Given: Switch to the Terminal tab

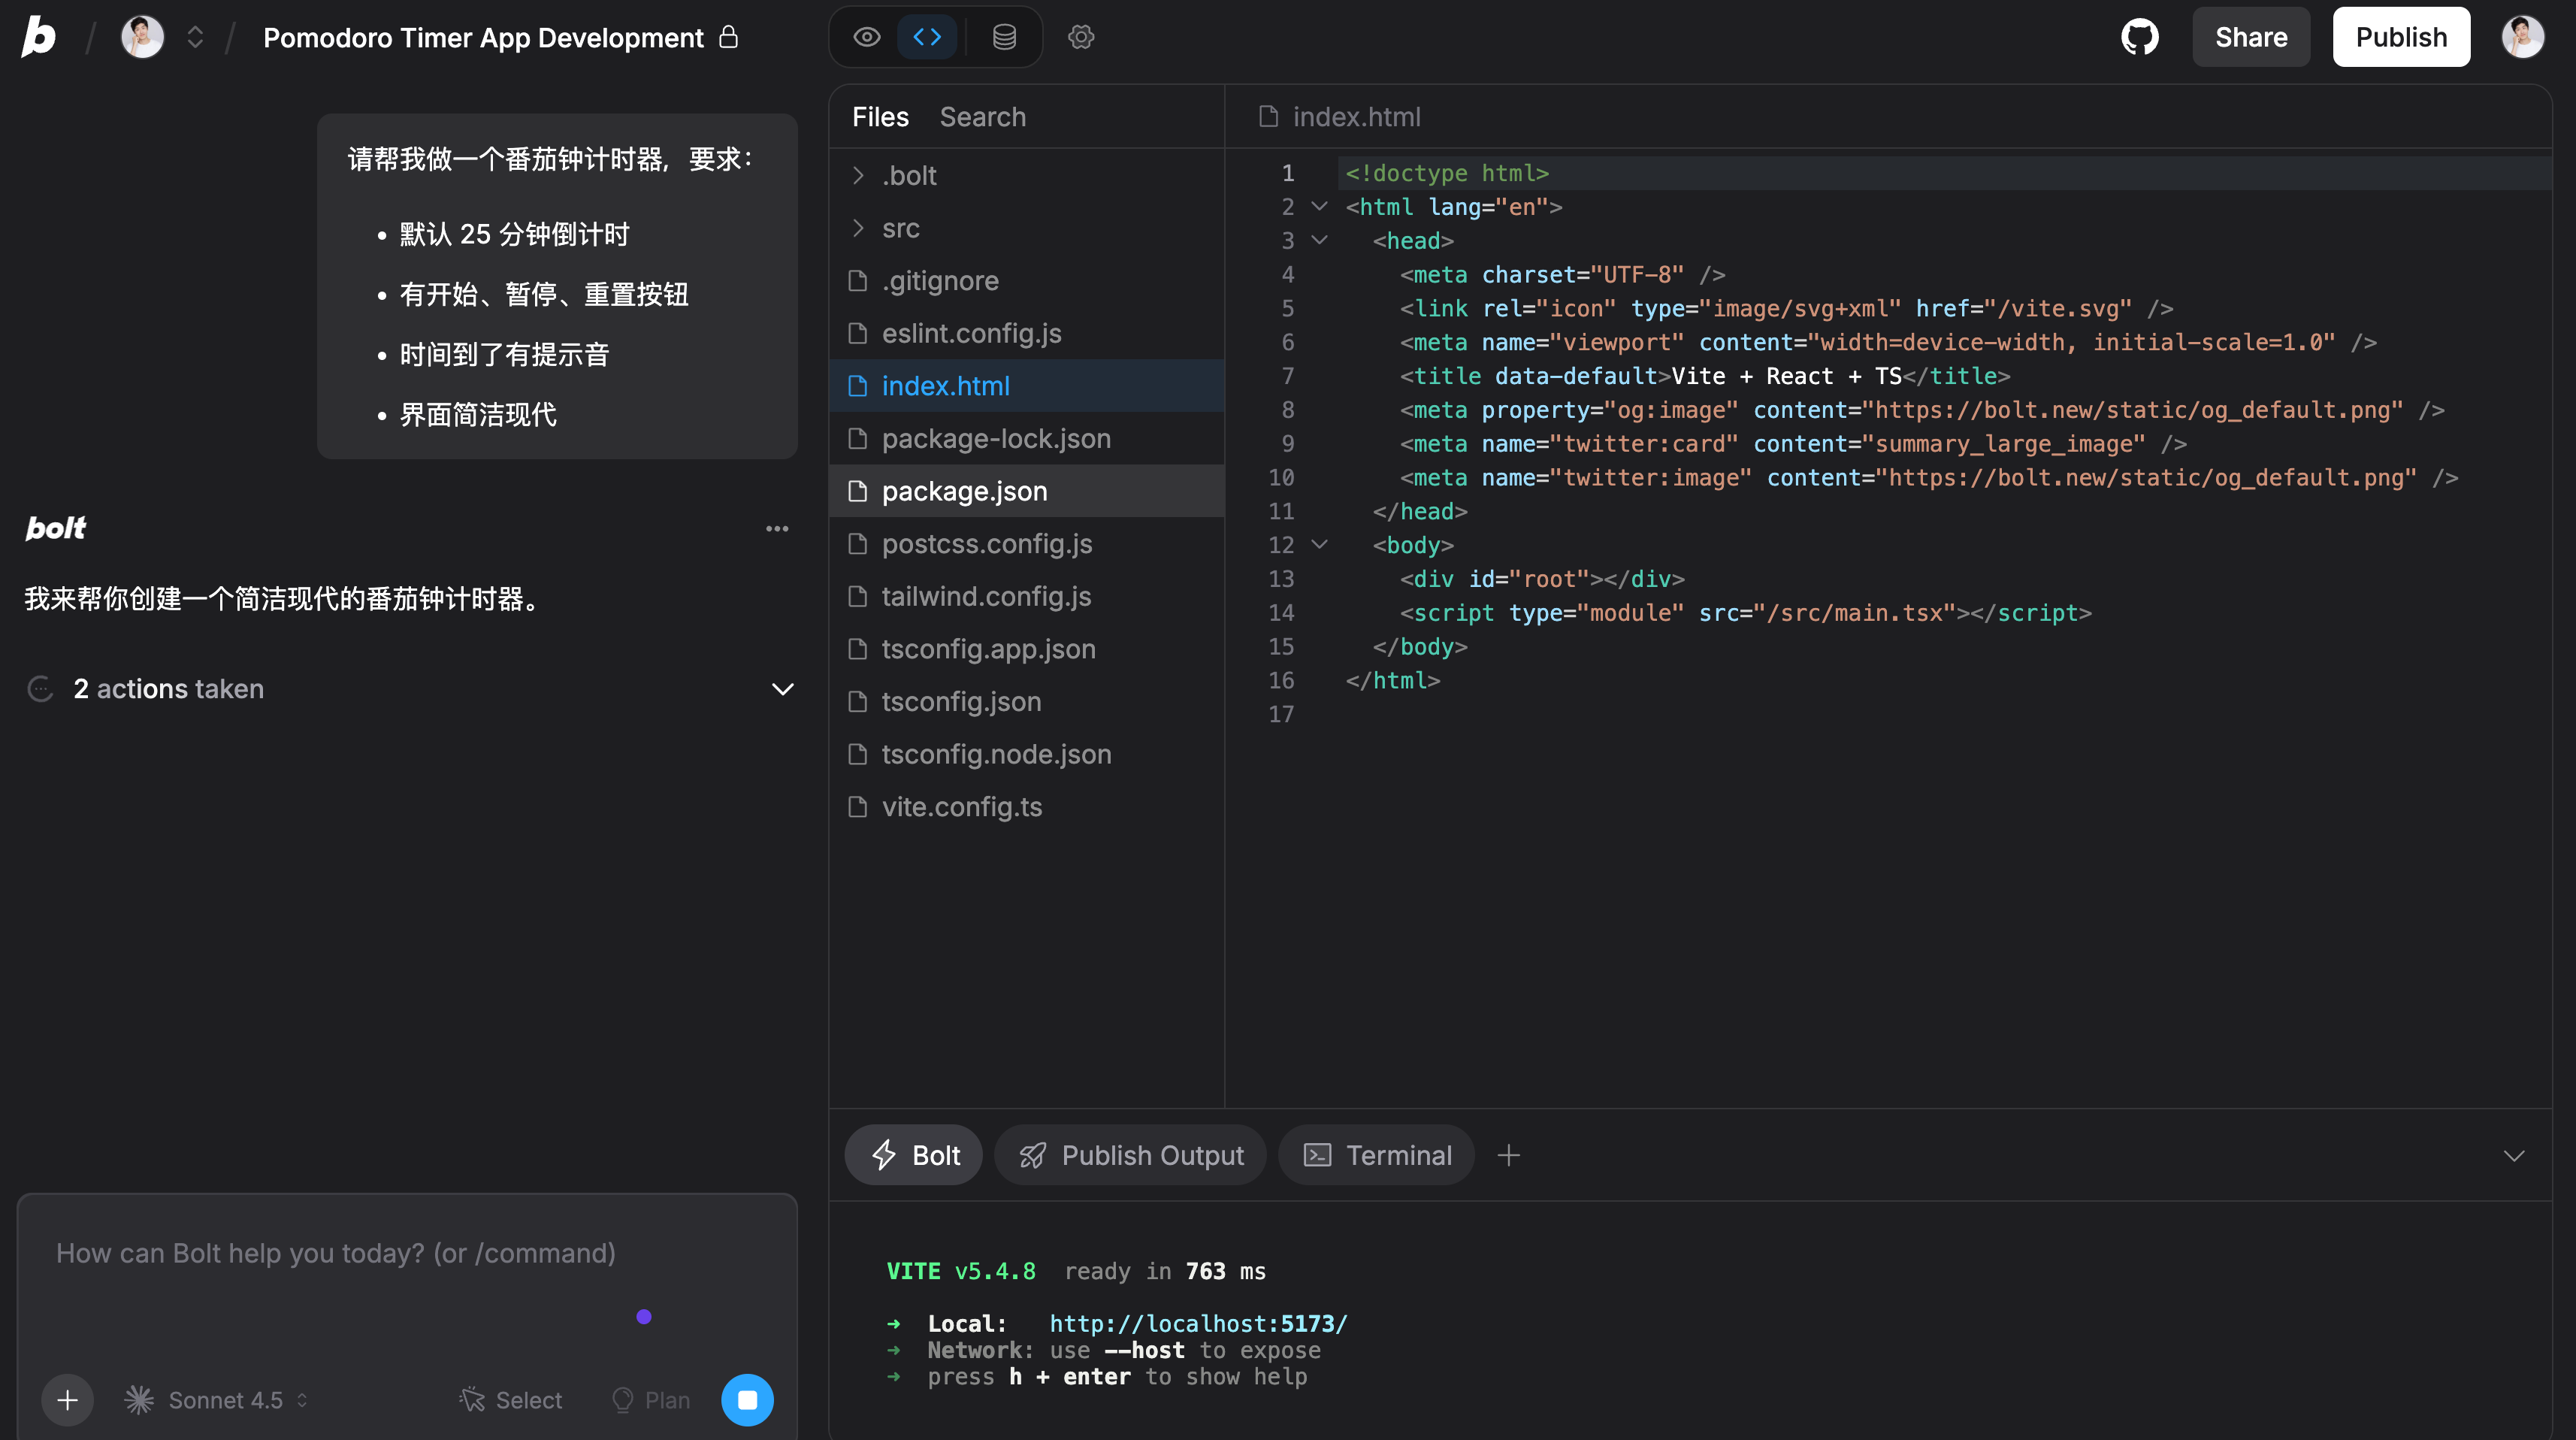Looking at the screenshot, I should [x=1377, y=1156].
